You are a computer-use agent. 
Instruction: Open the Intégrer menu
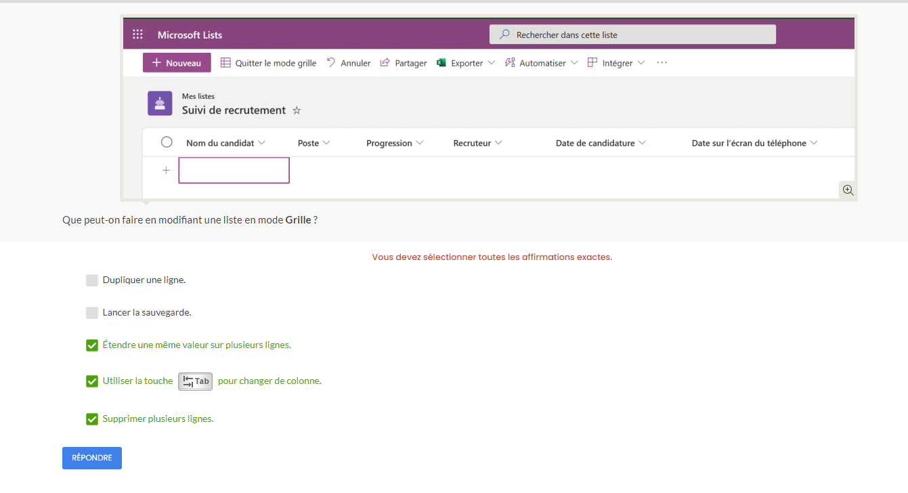616,63
